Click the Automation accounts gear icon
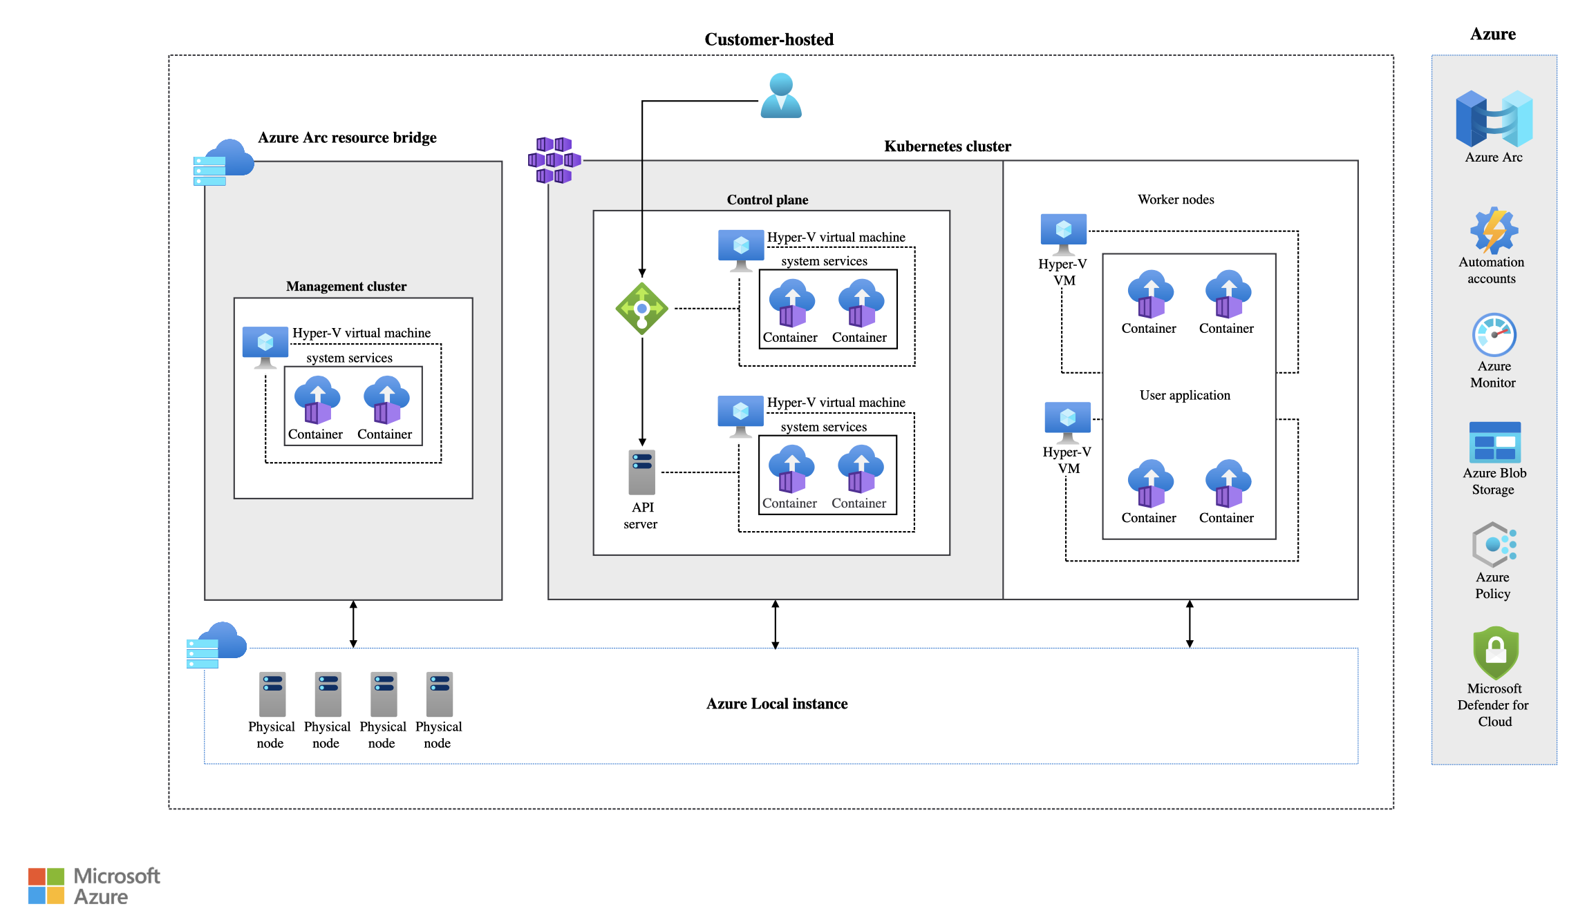Screen dimensions: 1587x924 point(1494,231)
